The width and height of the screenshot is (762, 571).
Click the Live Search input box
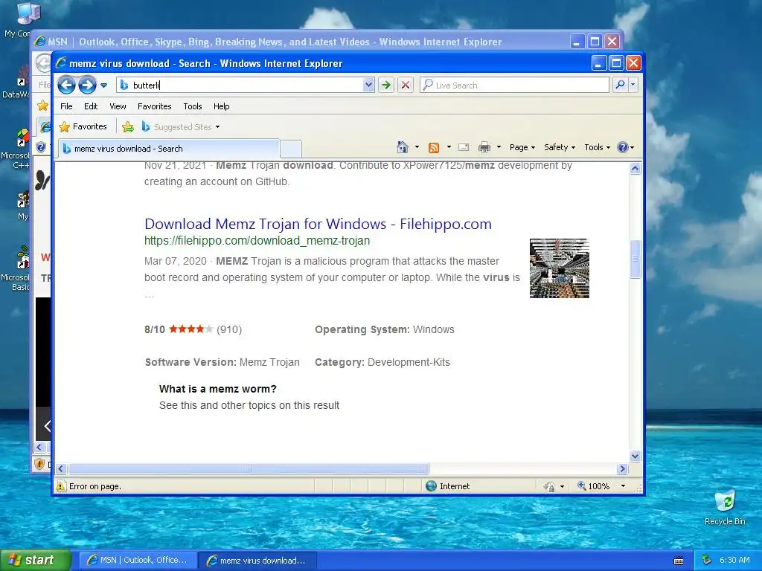click(x=514, y=85)
